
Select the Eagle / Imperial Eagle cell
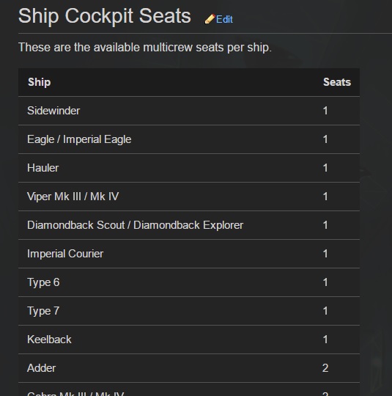pyautogui.click(x=79, y=139)
